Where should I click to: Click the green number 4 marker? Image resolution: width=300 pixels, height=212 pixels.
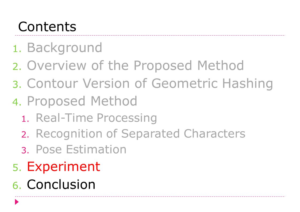pos(17,102)
